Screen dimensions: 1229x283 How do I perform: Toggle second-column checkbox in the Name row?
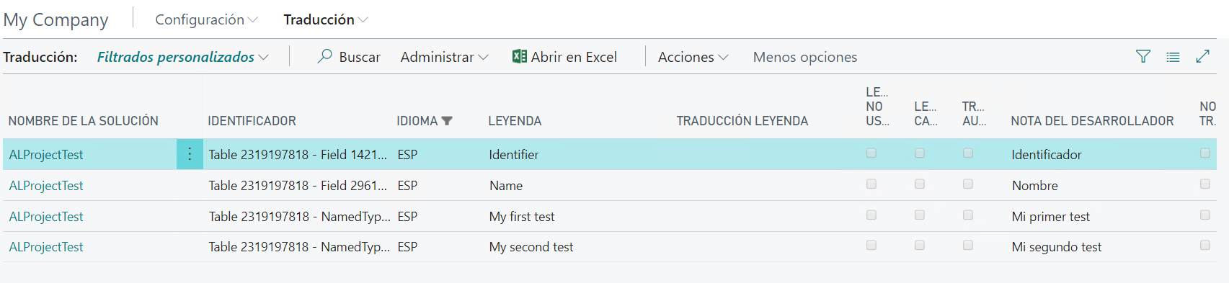point(920,184)
